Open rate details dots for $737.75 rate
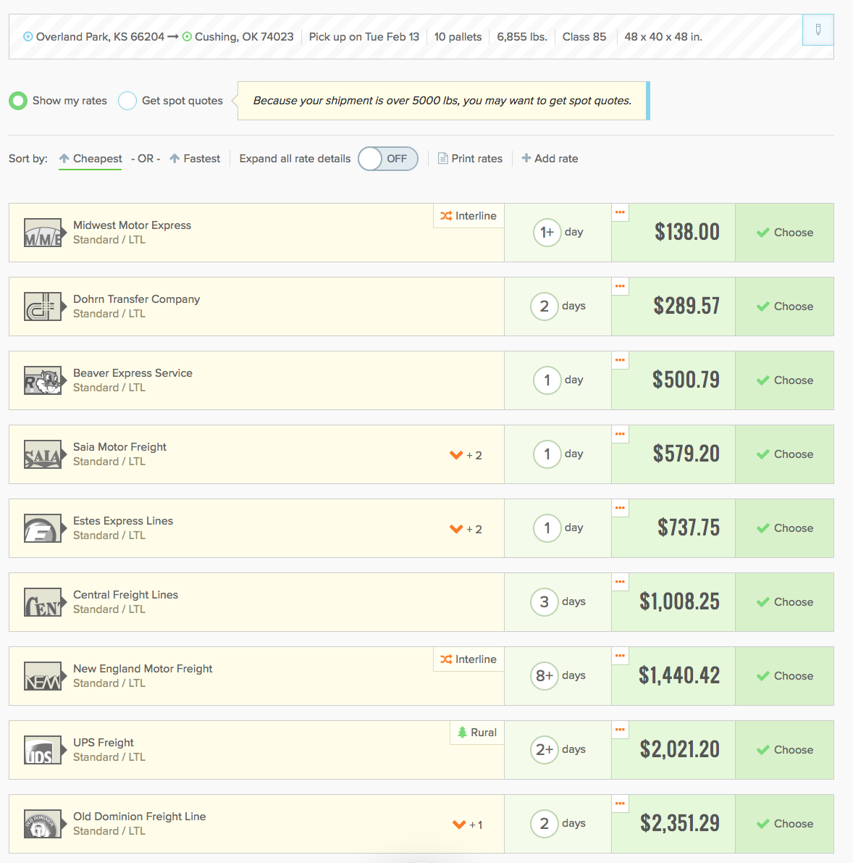The width and height of the screenshot is (853, 863). [621, 508]
